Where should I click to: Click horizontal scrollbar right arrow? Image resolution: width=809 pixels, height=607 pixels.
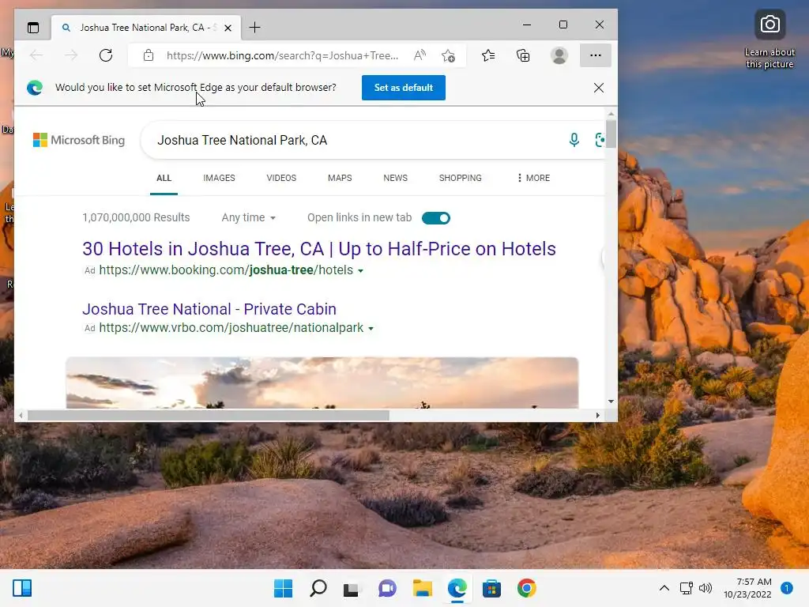click(598, 416)
